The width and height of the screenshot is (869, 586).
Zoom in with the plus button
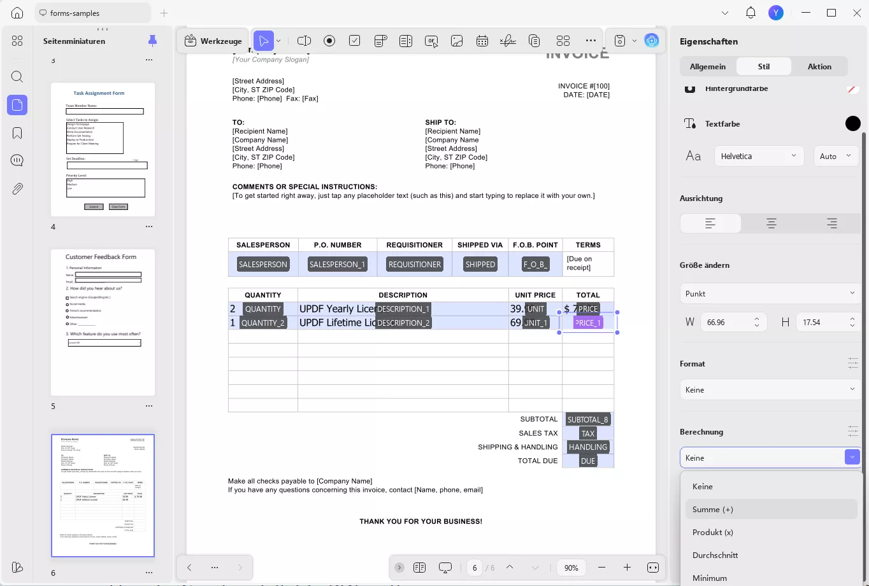[627, 568]
